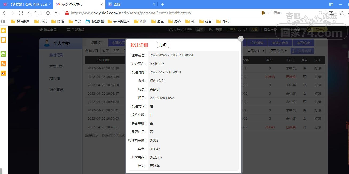Viewport: 349px width, 174px height.
Task: Select 游戏记录 in left sidebar
Action: click(56, 55)
